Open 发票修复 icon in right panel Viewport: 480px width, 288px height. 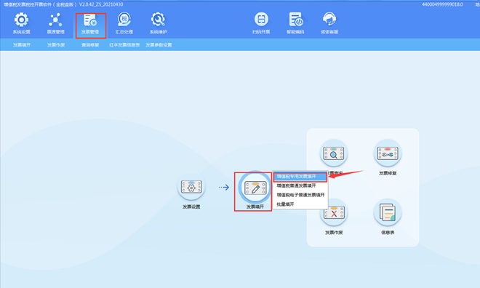[x=388, y=153]
